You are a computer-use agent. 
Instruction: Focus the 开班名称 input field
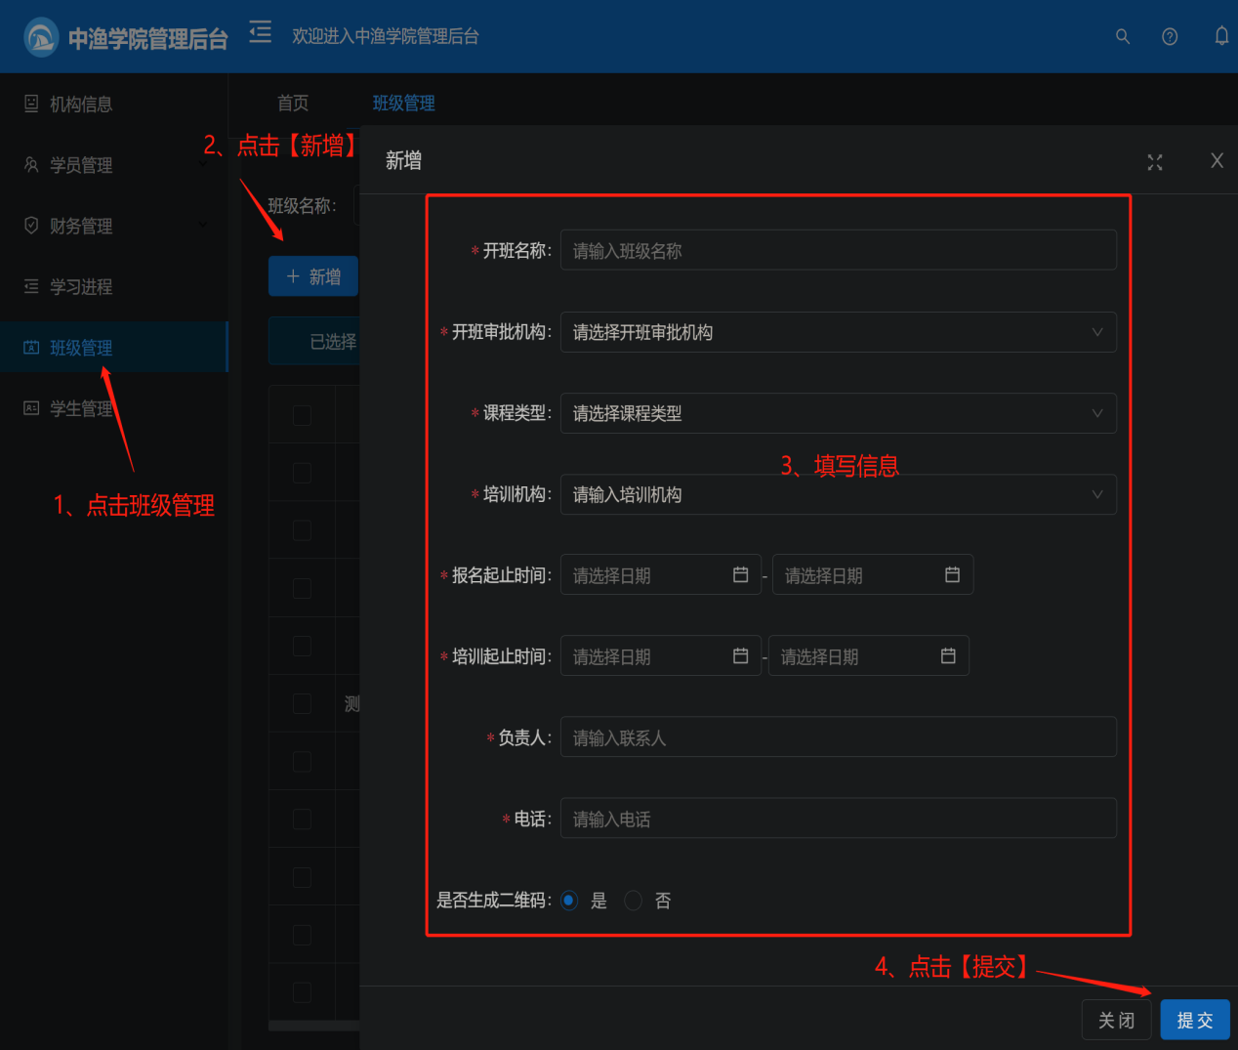pyautogui.click(x=839, y=250)
